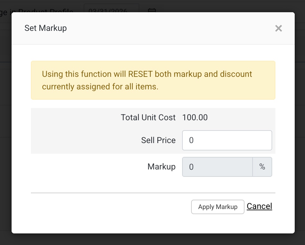305x245 pixels.
Task: Click the calendar icon behind the dialog
Action: (x=152, y=10)
